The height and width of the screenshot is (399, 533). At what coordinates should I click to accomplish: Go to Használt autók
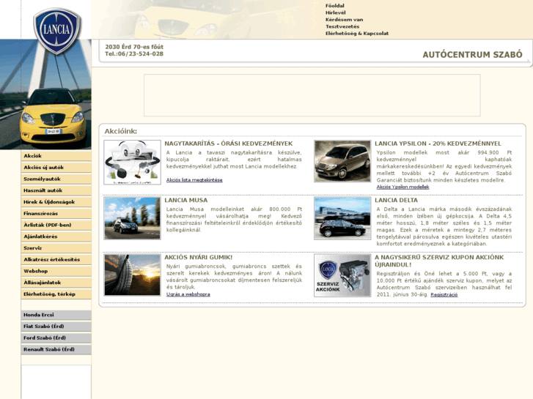coord(56,190)
